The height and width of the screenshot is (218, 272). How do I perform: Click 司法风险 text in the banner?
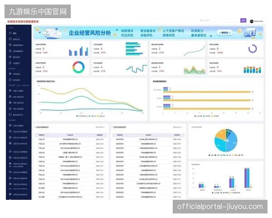(x=127, y=35)
